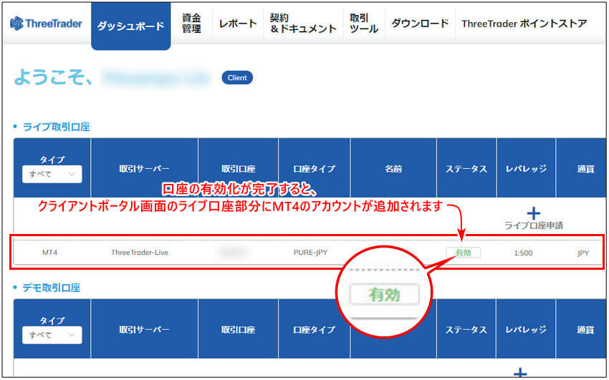
Task: Click レバレッジ header in live accounts table
Action: pos(526,169)
